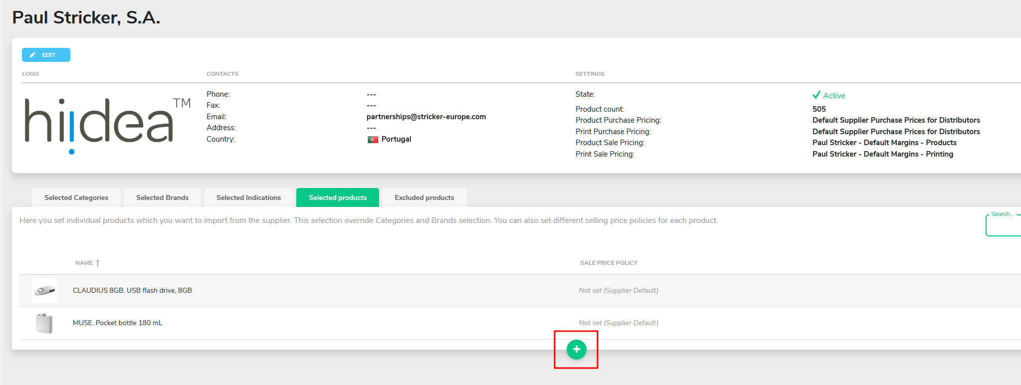This screenshot has width=1021, height=385.
Task: Click the EDIT button
Action: (x=46, y=55)
